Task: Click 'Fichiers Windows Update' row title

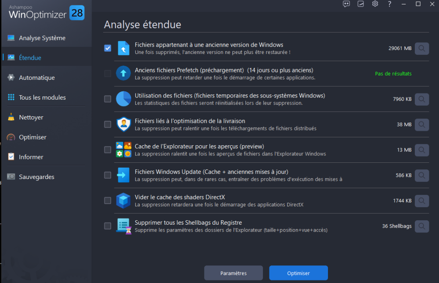Action: pyautogui.click(x=212, y=172)
